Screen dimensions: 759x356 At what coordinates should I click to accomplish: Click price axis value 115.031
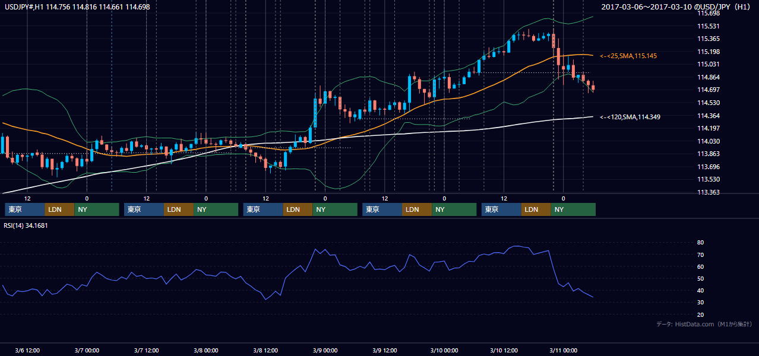pos(708,64)
